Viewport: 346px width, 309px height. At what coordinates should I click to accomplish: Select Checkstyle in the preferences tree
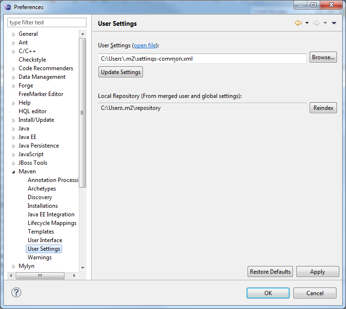click(32, 60)
